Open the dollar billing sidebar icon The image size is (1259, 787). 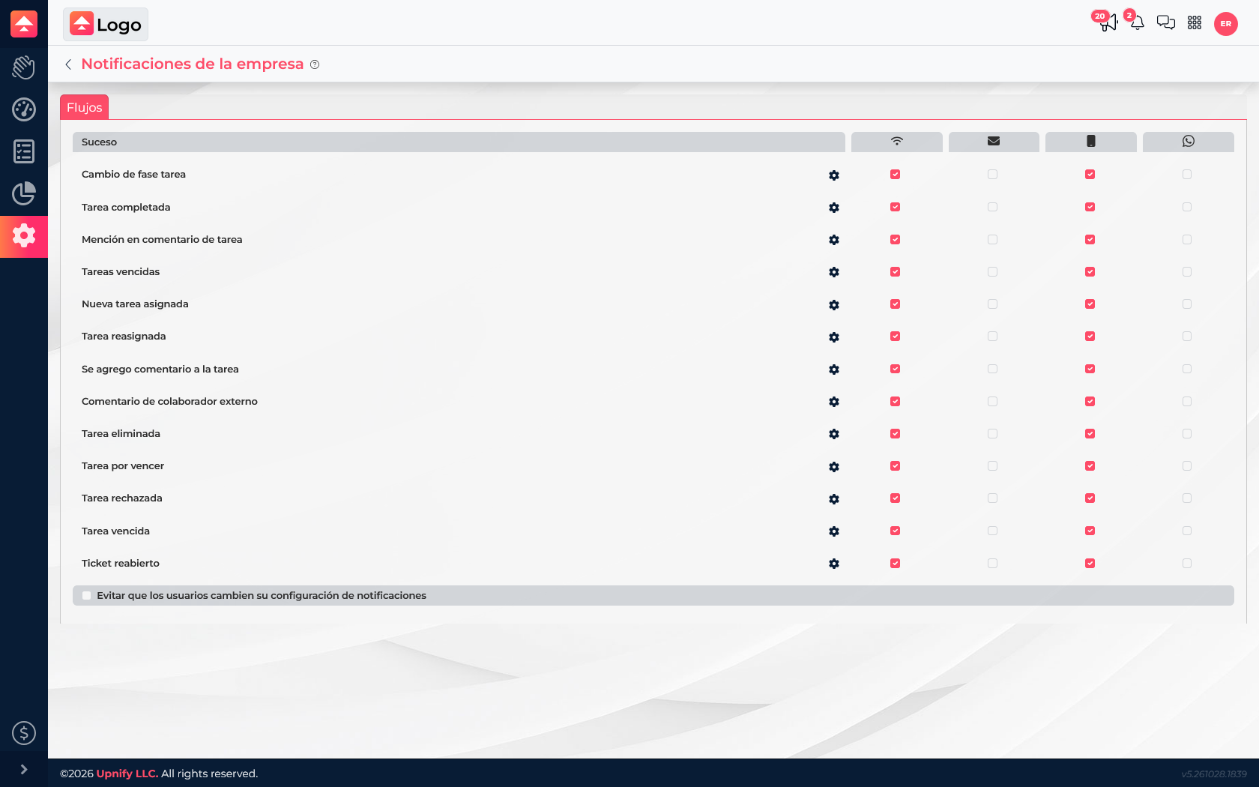[x=24, y=733]
